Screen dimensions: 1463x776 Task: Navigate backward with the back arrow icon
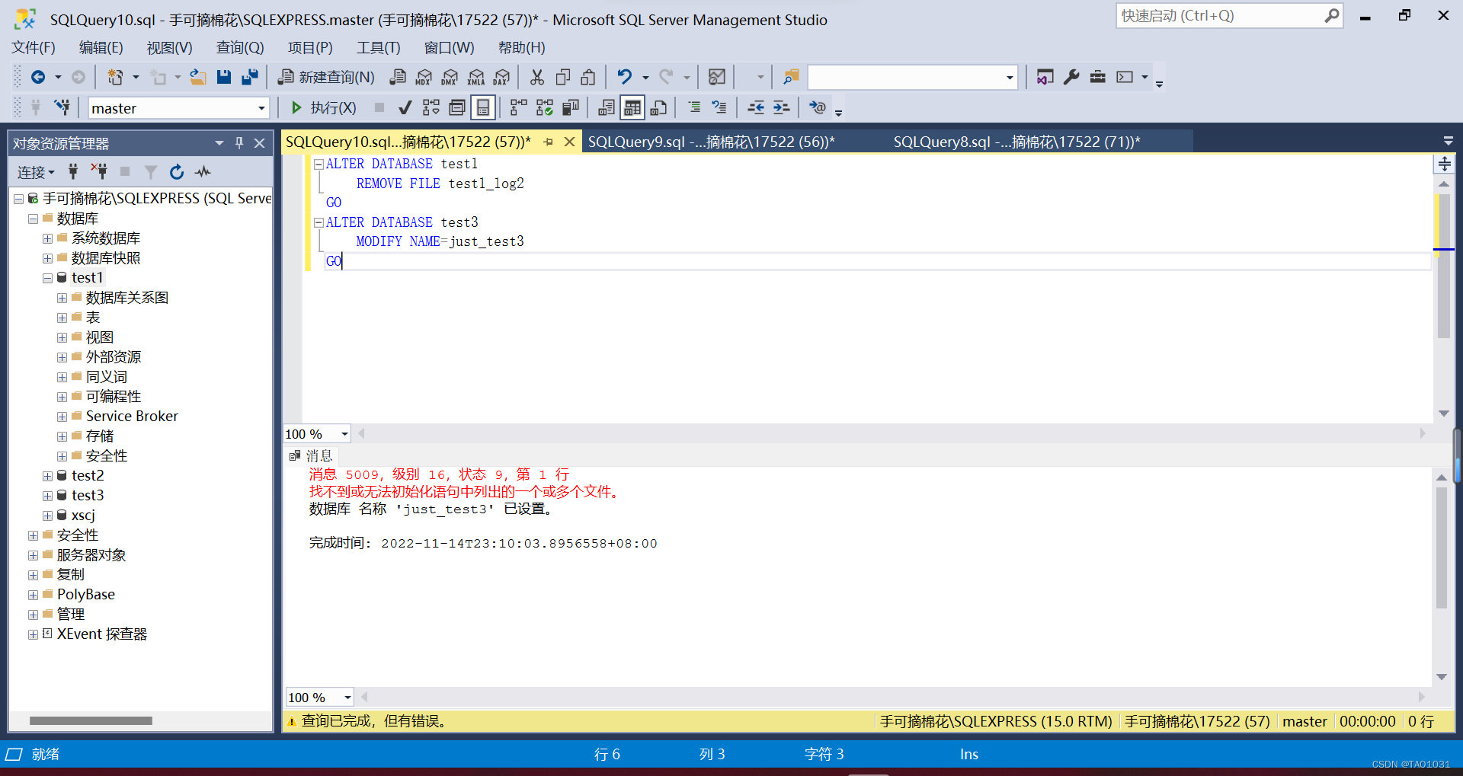coord(37,77)
